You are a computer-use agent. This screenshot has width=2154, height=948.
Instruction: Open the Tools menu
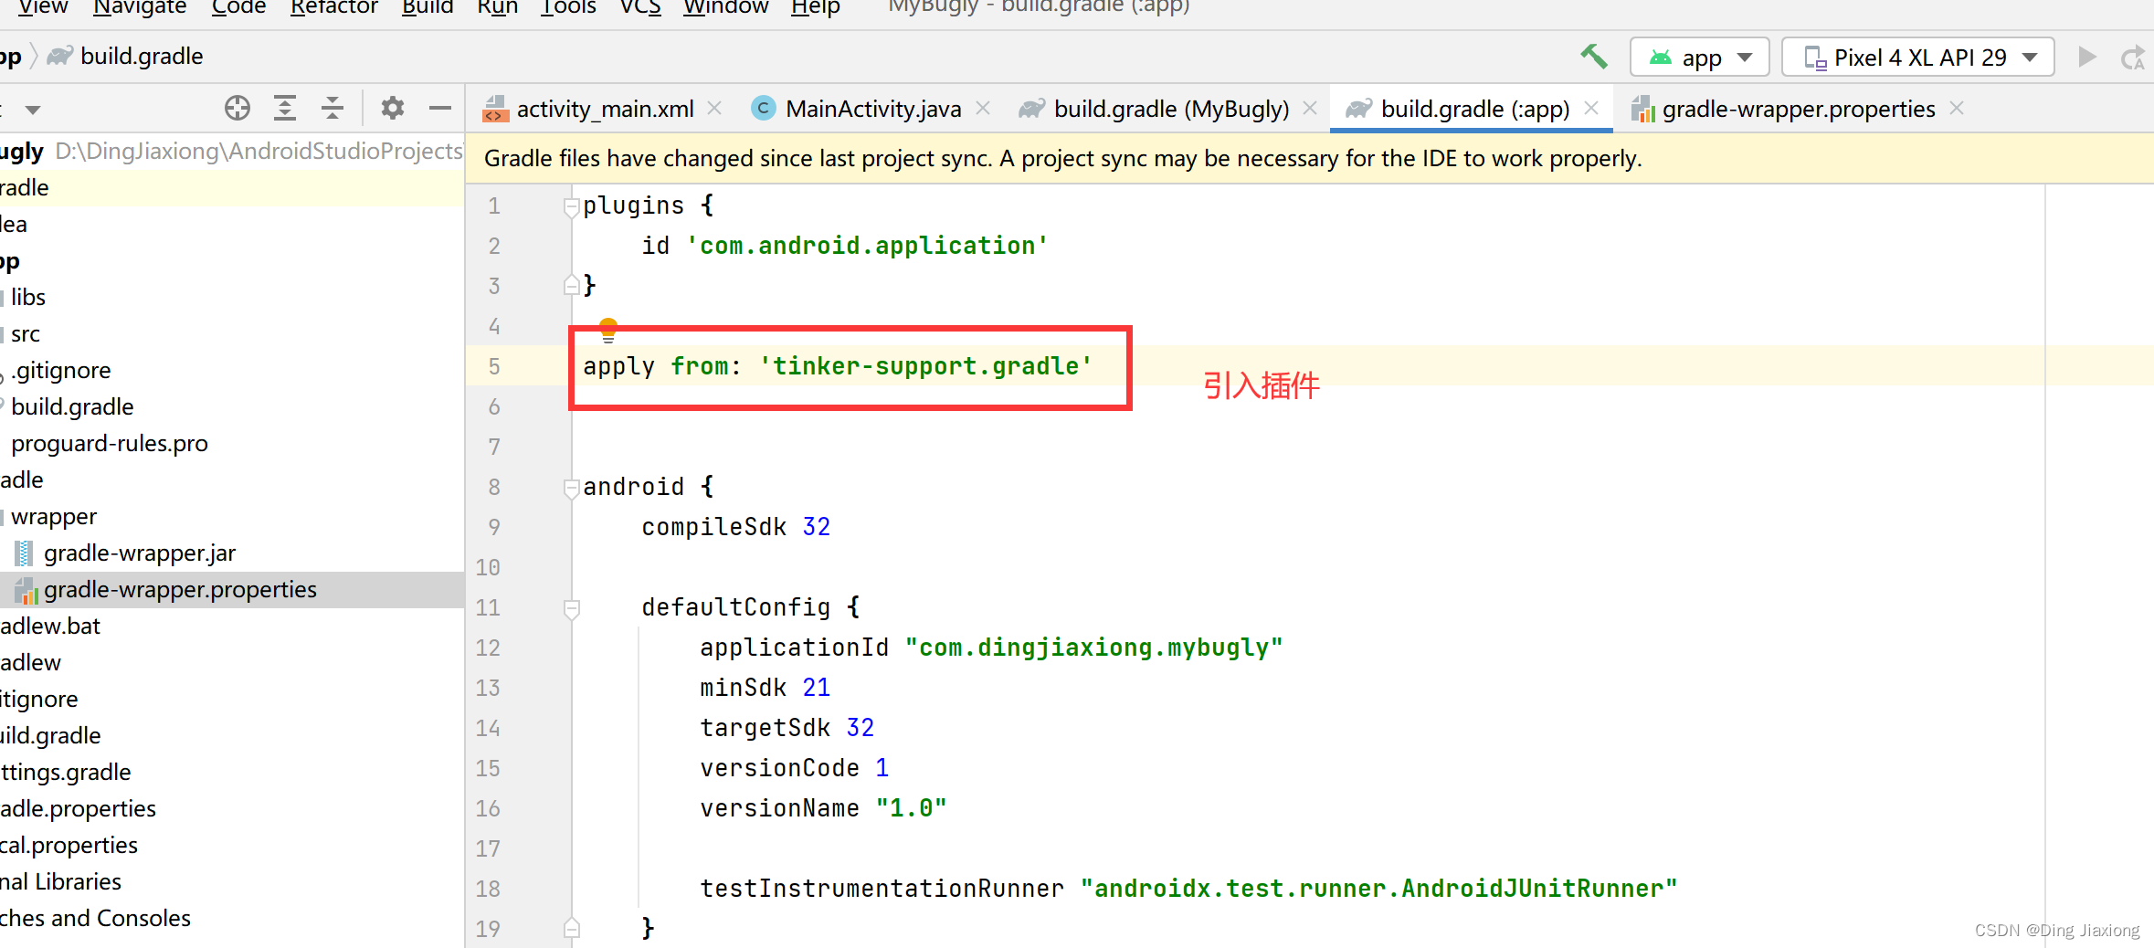568,7
